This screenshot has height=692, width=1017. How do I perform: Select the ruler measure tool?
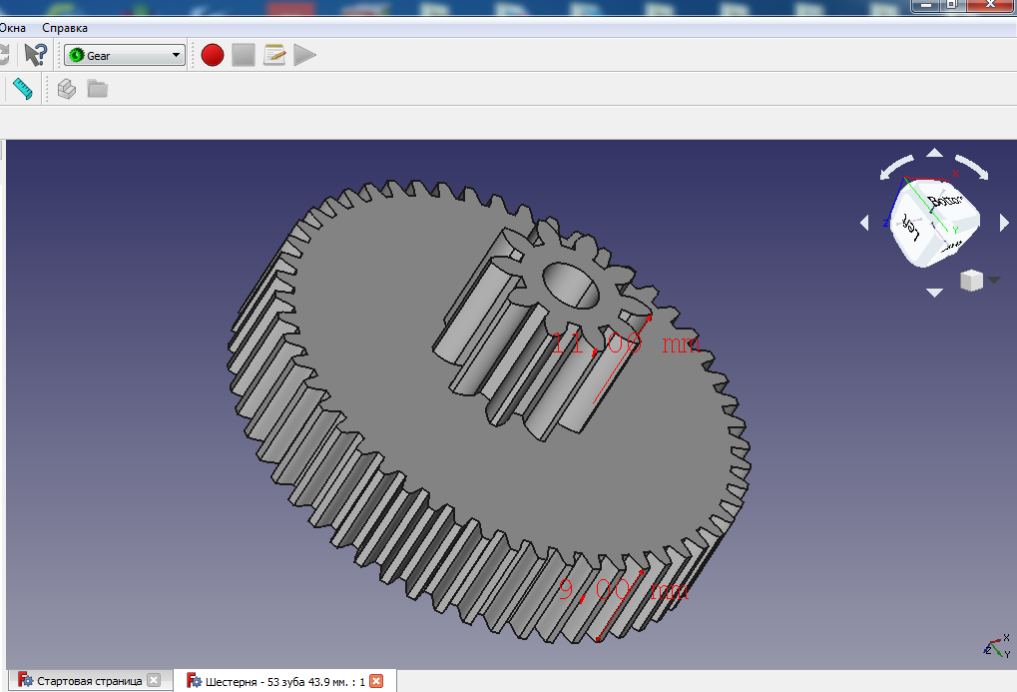(x=23, y=89)
